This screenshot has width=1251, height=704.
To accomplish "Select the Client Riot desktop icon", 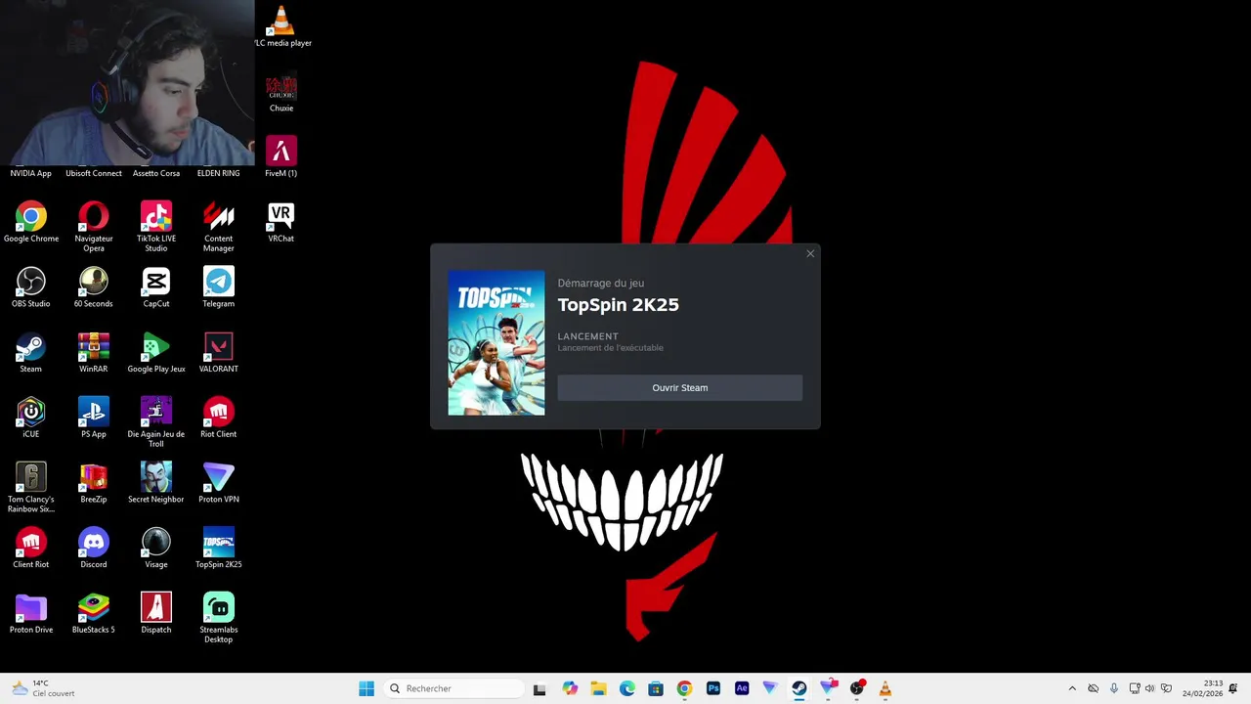I will pyautogui.click(x=31, y=548).
